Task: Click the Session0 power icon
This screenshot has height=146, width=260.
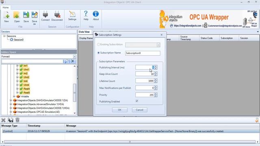Action: pos(11,40)
